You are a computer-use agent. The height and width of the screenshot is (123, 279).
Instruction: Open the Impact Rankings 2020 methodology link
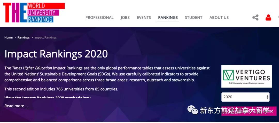click(x=48, y=98)
